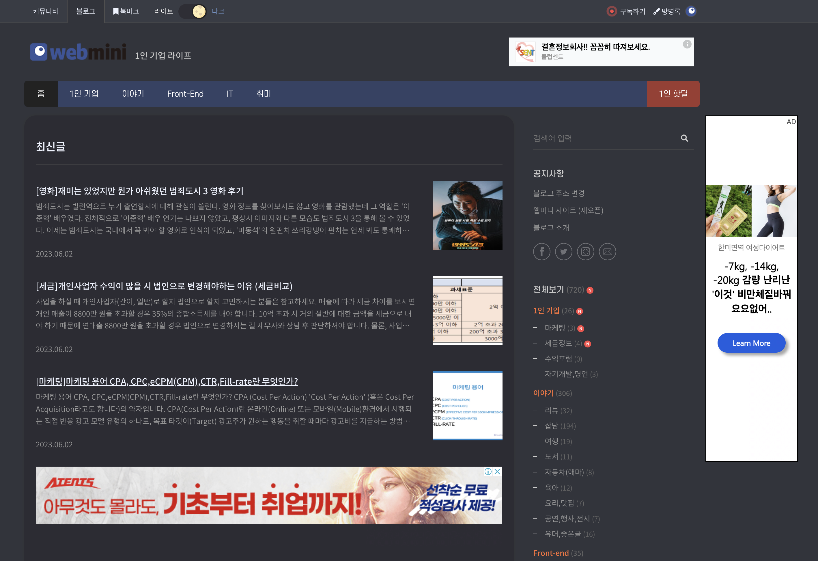Image resolution: width=818 pixels, height=561 pixels.
Task: Click the search magnifier icon
Action: click(x=684, y=138)
